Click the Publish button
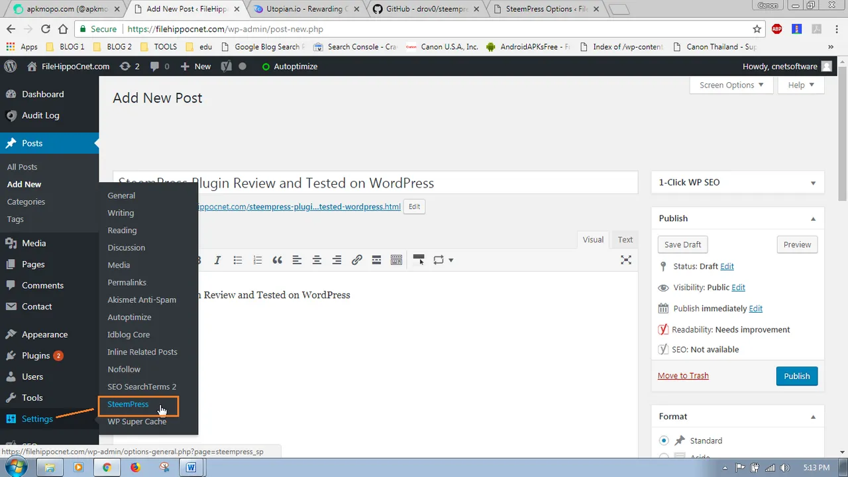The height and width of the screenshot is (477, 848). (796, 376)
